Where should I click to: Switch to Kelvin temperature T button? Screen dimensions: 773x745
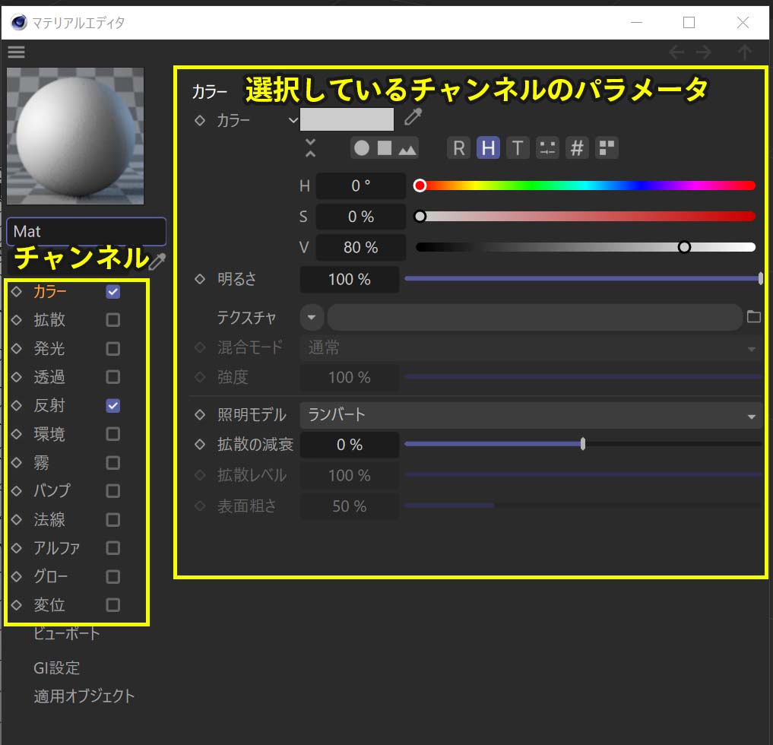tap(518, 148)
